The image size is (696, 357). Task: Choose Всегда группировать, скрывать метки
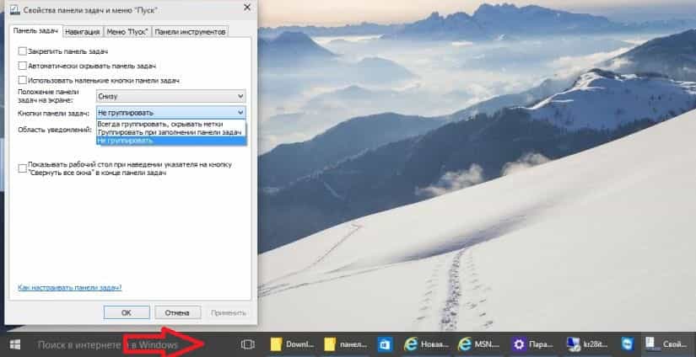click(x=171, y=124)
